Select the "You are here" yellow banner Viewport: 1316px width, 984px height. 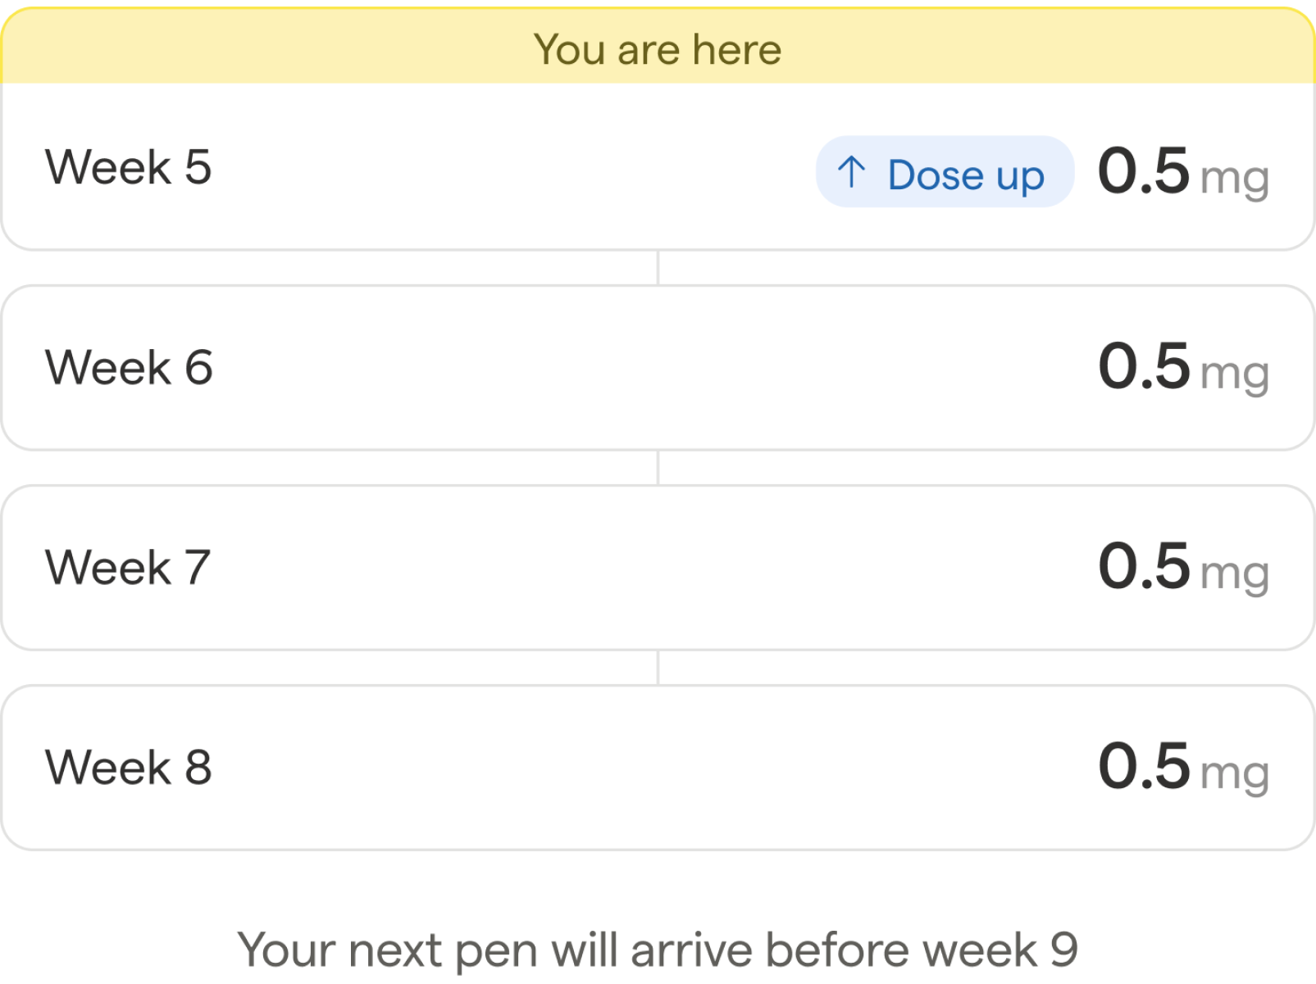point(658,49)
